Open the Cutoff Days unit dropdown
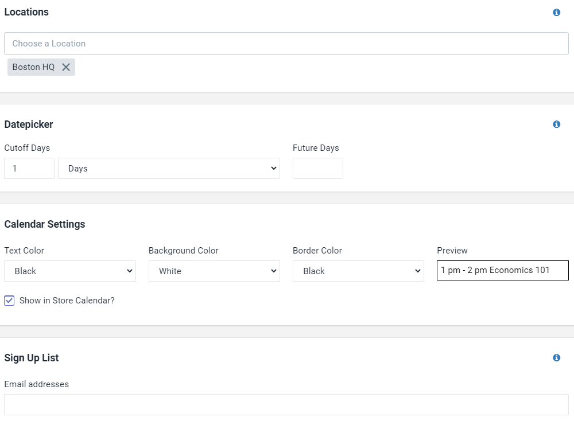This screenshot has width=574, height=421. point(169,168)
